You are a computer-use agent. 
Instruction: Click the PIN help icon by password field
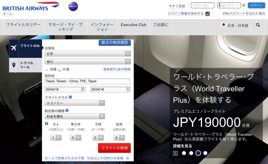click(244, 5)
